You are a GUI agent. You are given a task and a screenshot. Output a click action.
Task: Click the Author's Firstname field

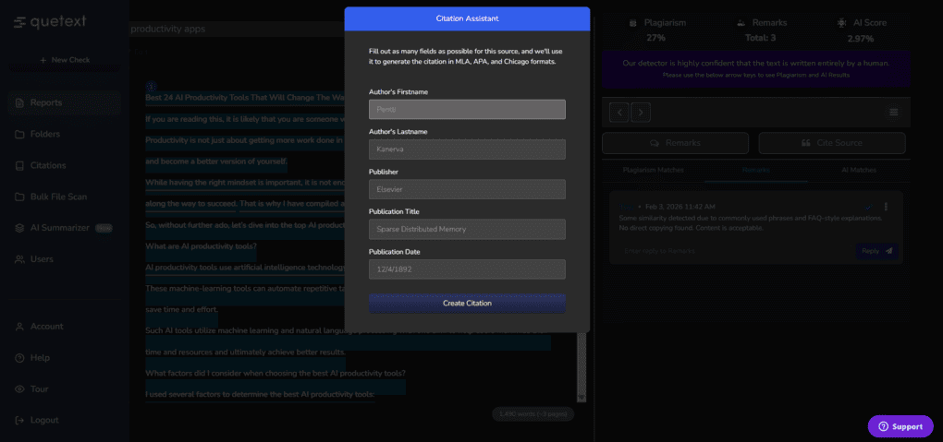click(467, 109)
